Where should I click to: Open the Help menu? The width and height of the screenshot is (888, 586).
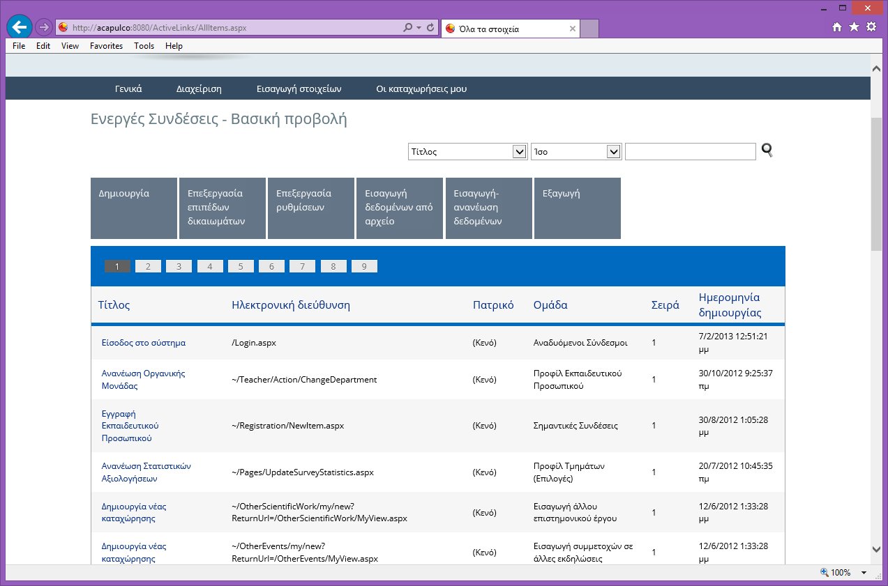pos(174,46)
